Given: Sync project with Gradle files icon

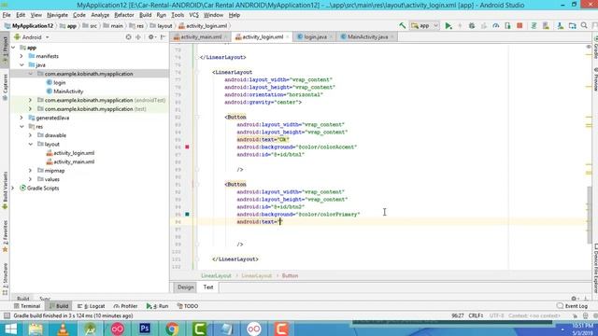Looking at the screenshot, I should pyautogui.click(x=534, y=25).
